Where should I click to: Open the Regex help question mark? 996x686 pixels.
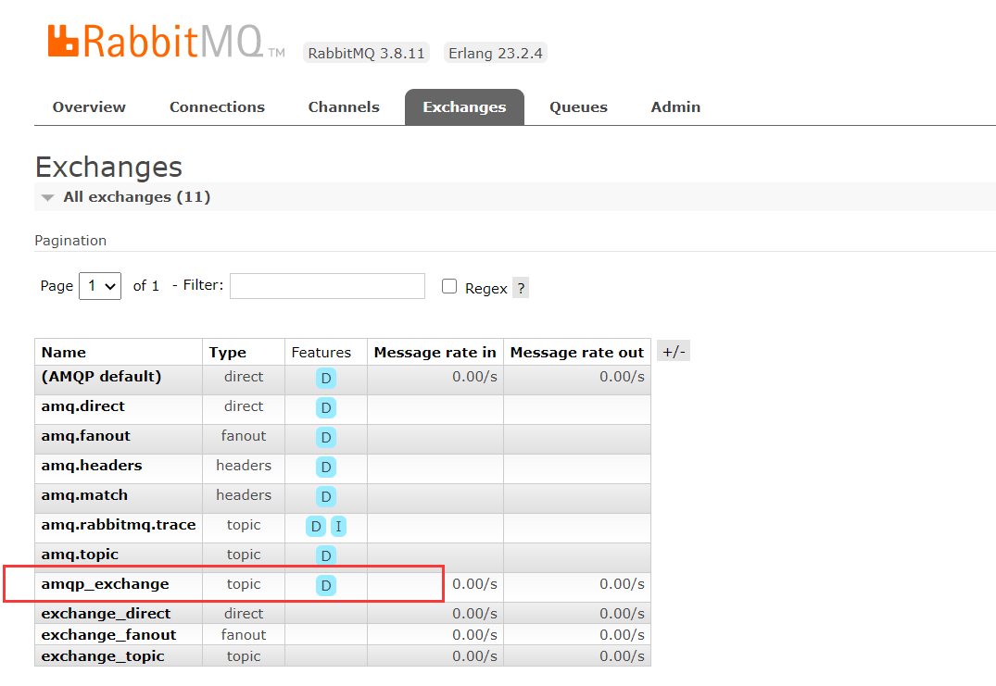point(521,288)
